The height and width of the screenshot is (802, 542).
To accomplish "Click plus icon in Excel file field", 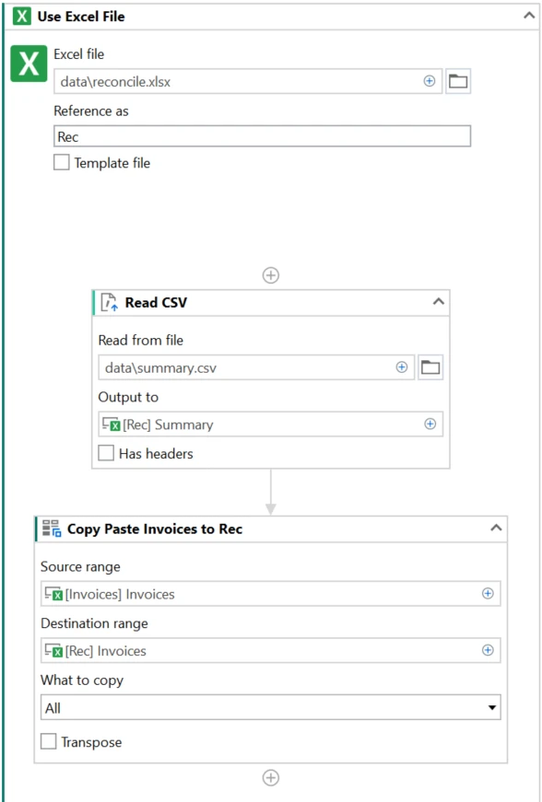I will point(430,81).
